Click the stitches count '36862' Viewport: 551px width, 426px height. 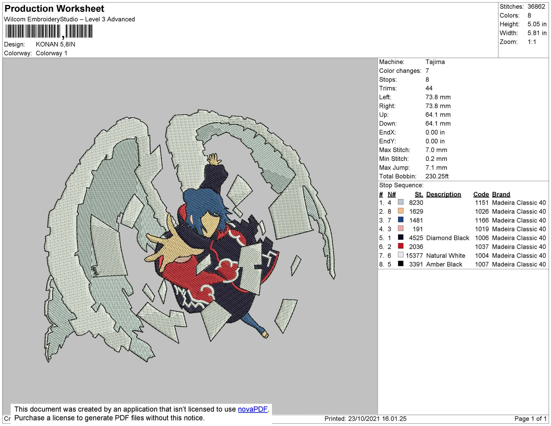pyautogui.click(x=536, y=6)
